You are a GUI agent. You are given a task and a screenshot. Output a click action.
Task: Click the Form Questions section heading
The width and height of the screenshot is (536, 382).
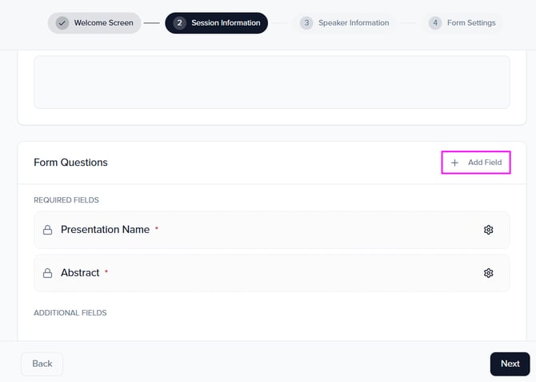pos(70,163)
